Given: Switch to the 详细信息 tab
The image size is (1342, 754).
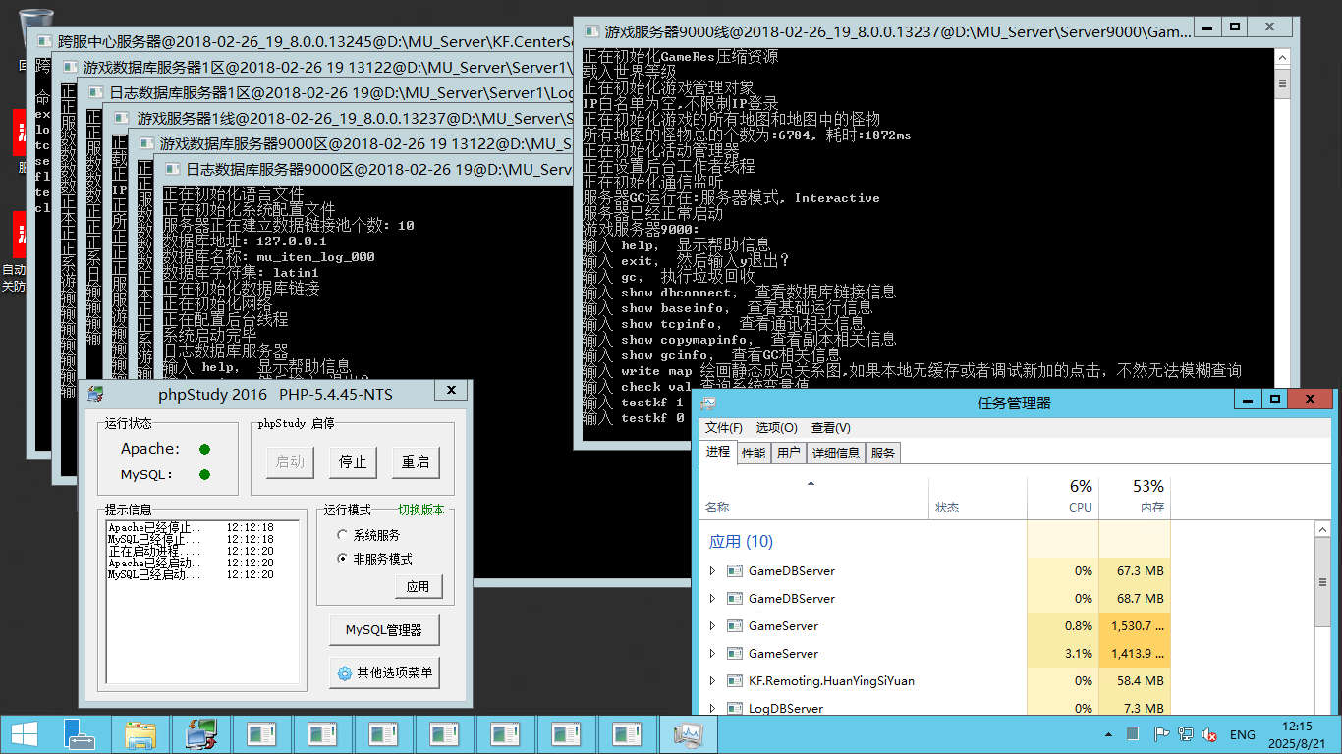Looking at the screenshot, I should pos(835,453).
